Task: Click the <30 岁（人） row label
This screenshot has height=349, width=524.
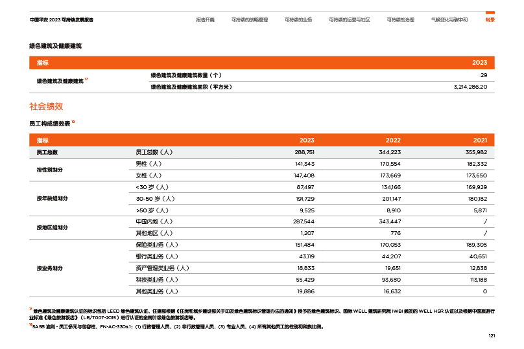Action: (x=146, y=187)
